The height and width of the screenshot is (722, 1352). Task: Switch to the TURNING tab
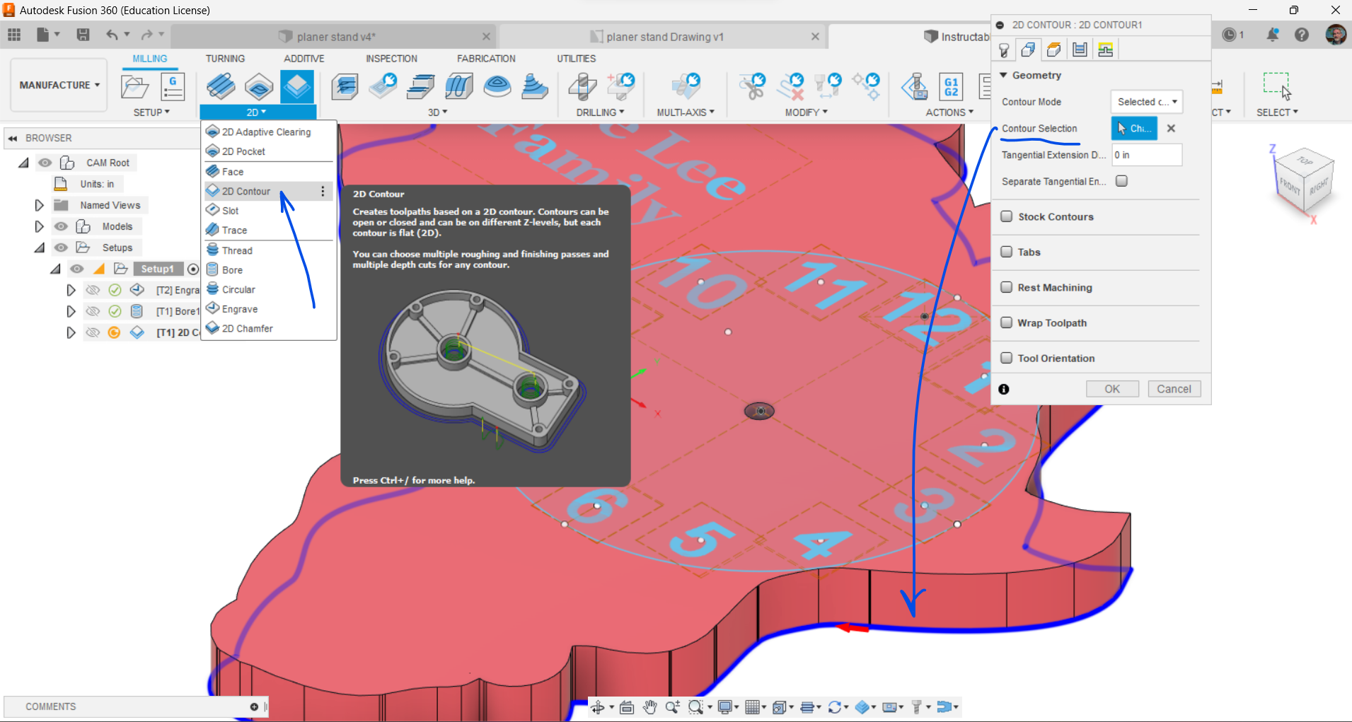pyautogui.click(x=225, y=59)
